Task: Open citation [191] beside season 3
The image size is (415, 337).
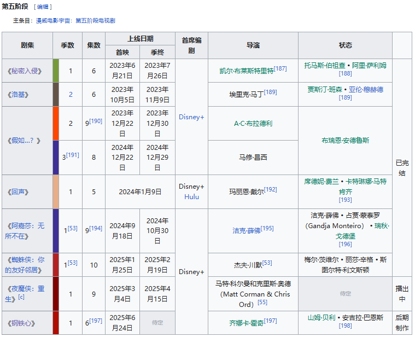Action: 73,155
